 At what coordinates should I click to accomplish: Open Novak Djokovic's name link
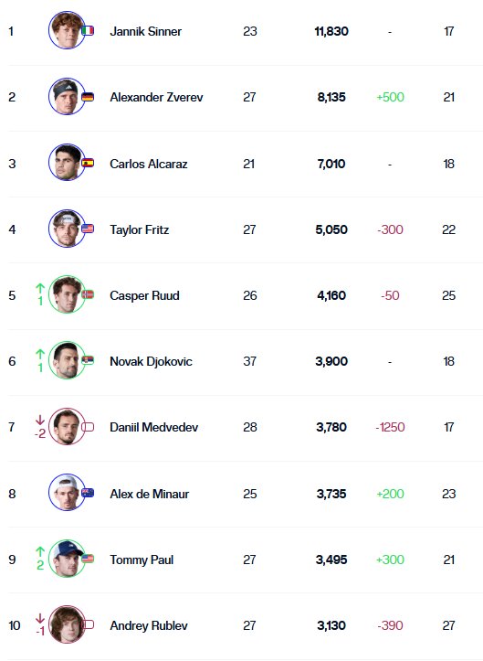point(151,361)
